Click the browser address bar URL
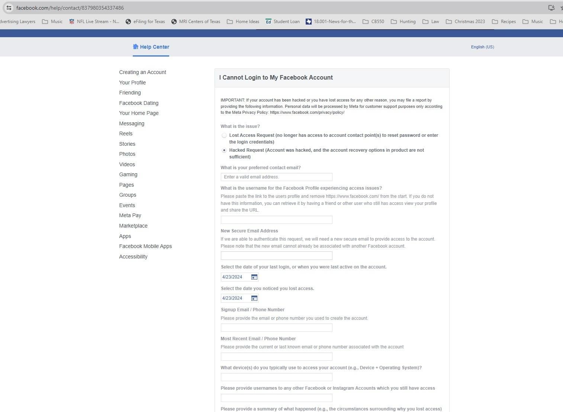This screenshot has height=412, width=563. click(70, 8)
